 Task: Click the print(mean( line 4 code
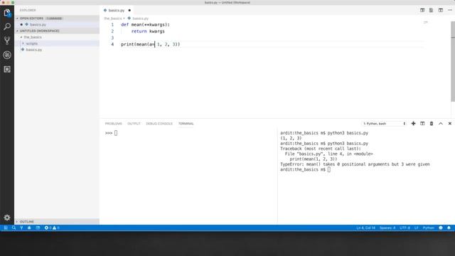pyautogui.click(x=150, y=44)
